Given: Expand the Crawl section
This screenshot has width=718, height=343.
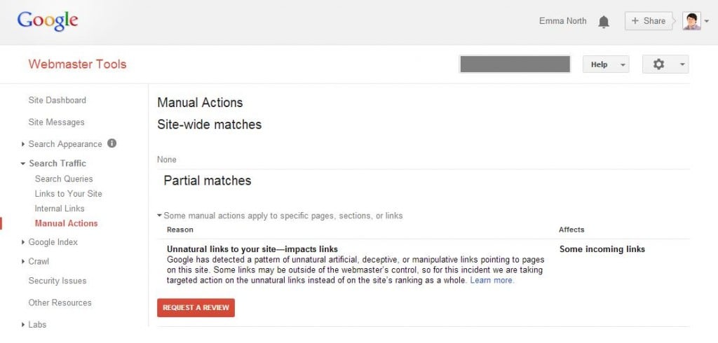Looking at the screenshot, I should coord(23,261).
